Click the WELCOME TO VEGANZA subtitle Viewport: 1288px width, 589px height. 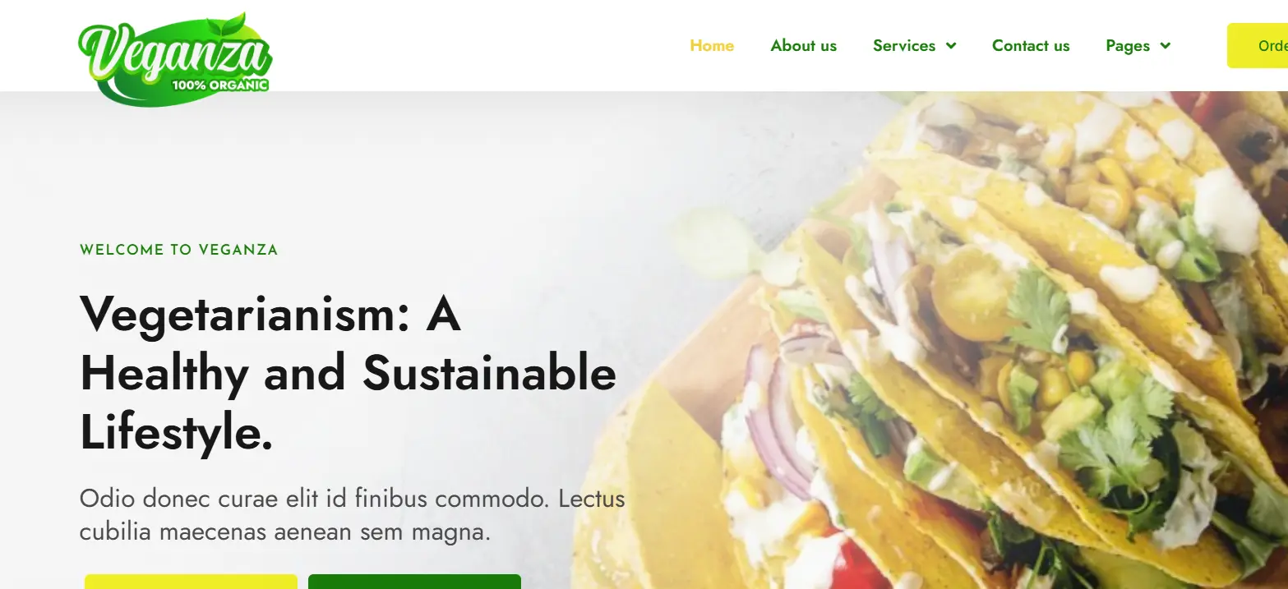point(178,250)
